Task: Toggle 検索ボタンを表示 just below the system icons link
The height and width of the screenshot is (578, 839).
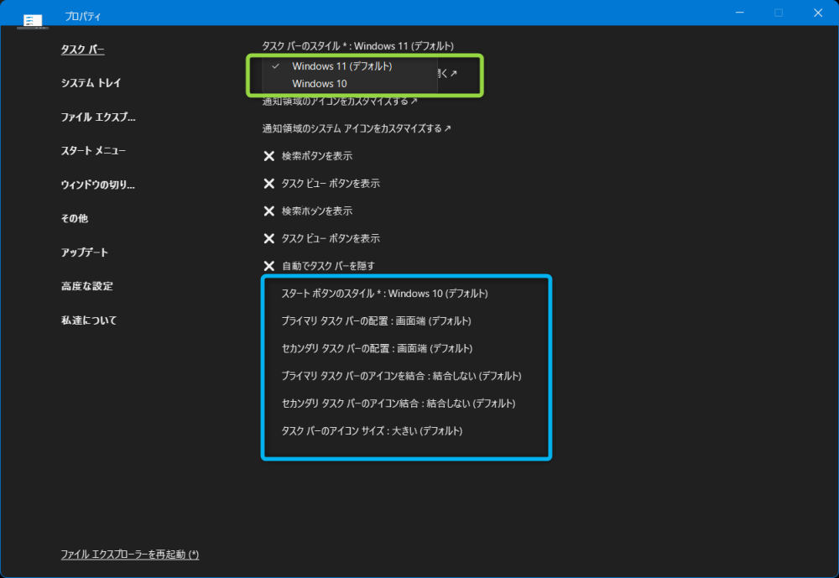Action: [x=308, y=156]
